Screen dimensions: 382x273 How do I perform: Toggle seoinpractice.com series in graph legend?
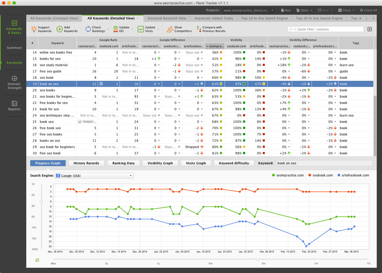coord(288,175)
